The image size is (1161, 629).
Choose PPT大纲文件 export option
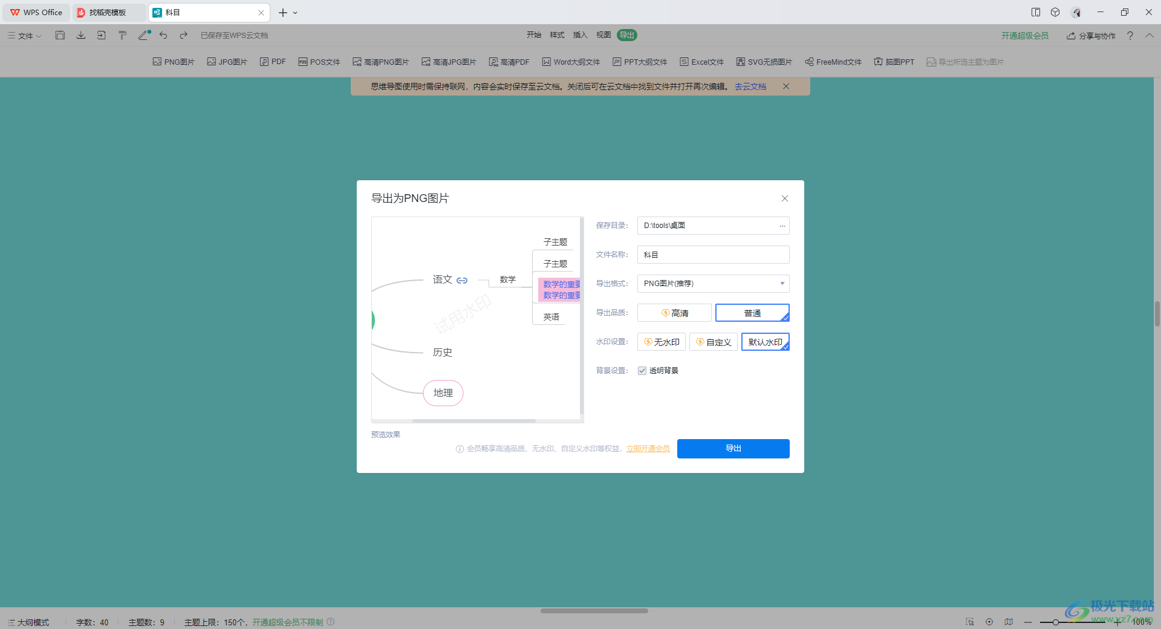click(640, 62)
